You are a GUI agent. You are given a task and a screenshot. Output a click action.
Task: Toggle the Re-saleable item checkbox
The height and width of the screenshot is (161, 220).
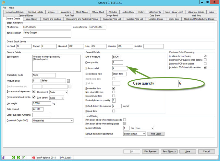[x=114, y=88]
